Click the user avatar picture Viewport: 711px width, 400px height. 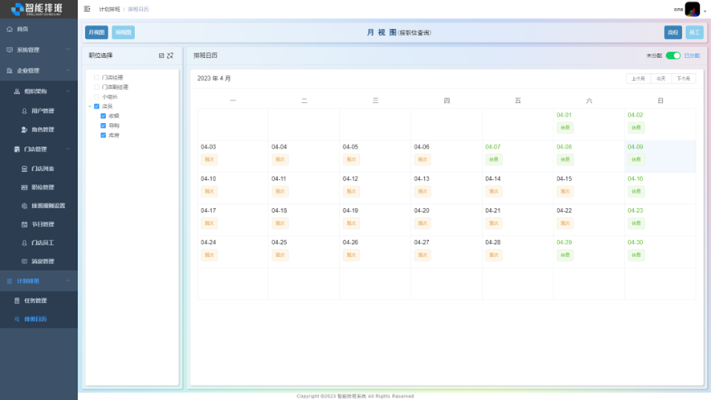tap(692, 9)
